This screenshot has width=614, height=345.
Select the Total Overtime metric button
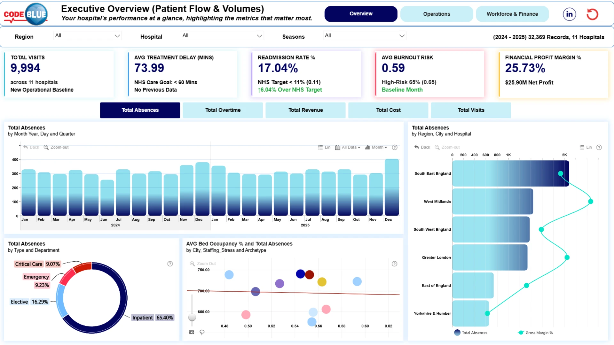coord(223,110)
